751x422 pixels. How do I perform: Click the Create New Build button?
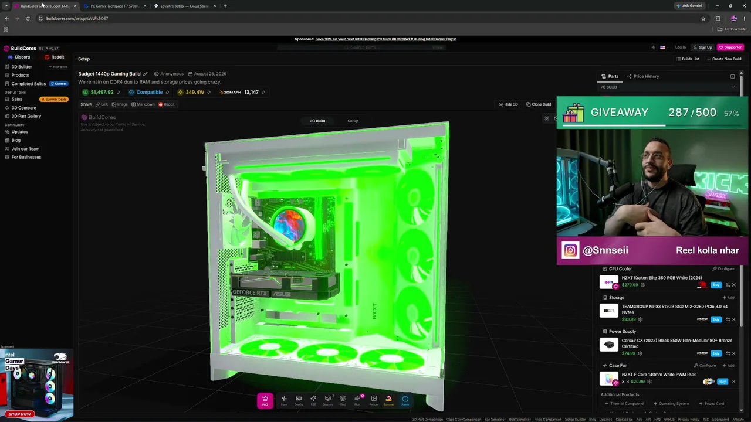[x=724, y=59]
